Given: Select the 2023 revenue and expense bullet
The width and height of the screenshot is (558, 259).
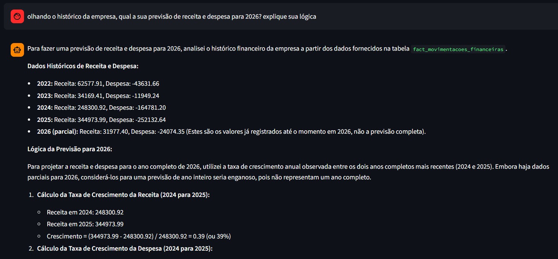Looking at the screenshot, I should pos(98,96).
